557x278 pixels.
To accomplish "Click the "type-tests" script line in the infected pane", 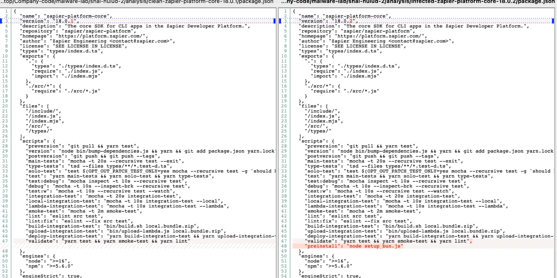I will pyautogui.click(x=377, y=166).
